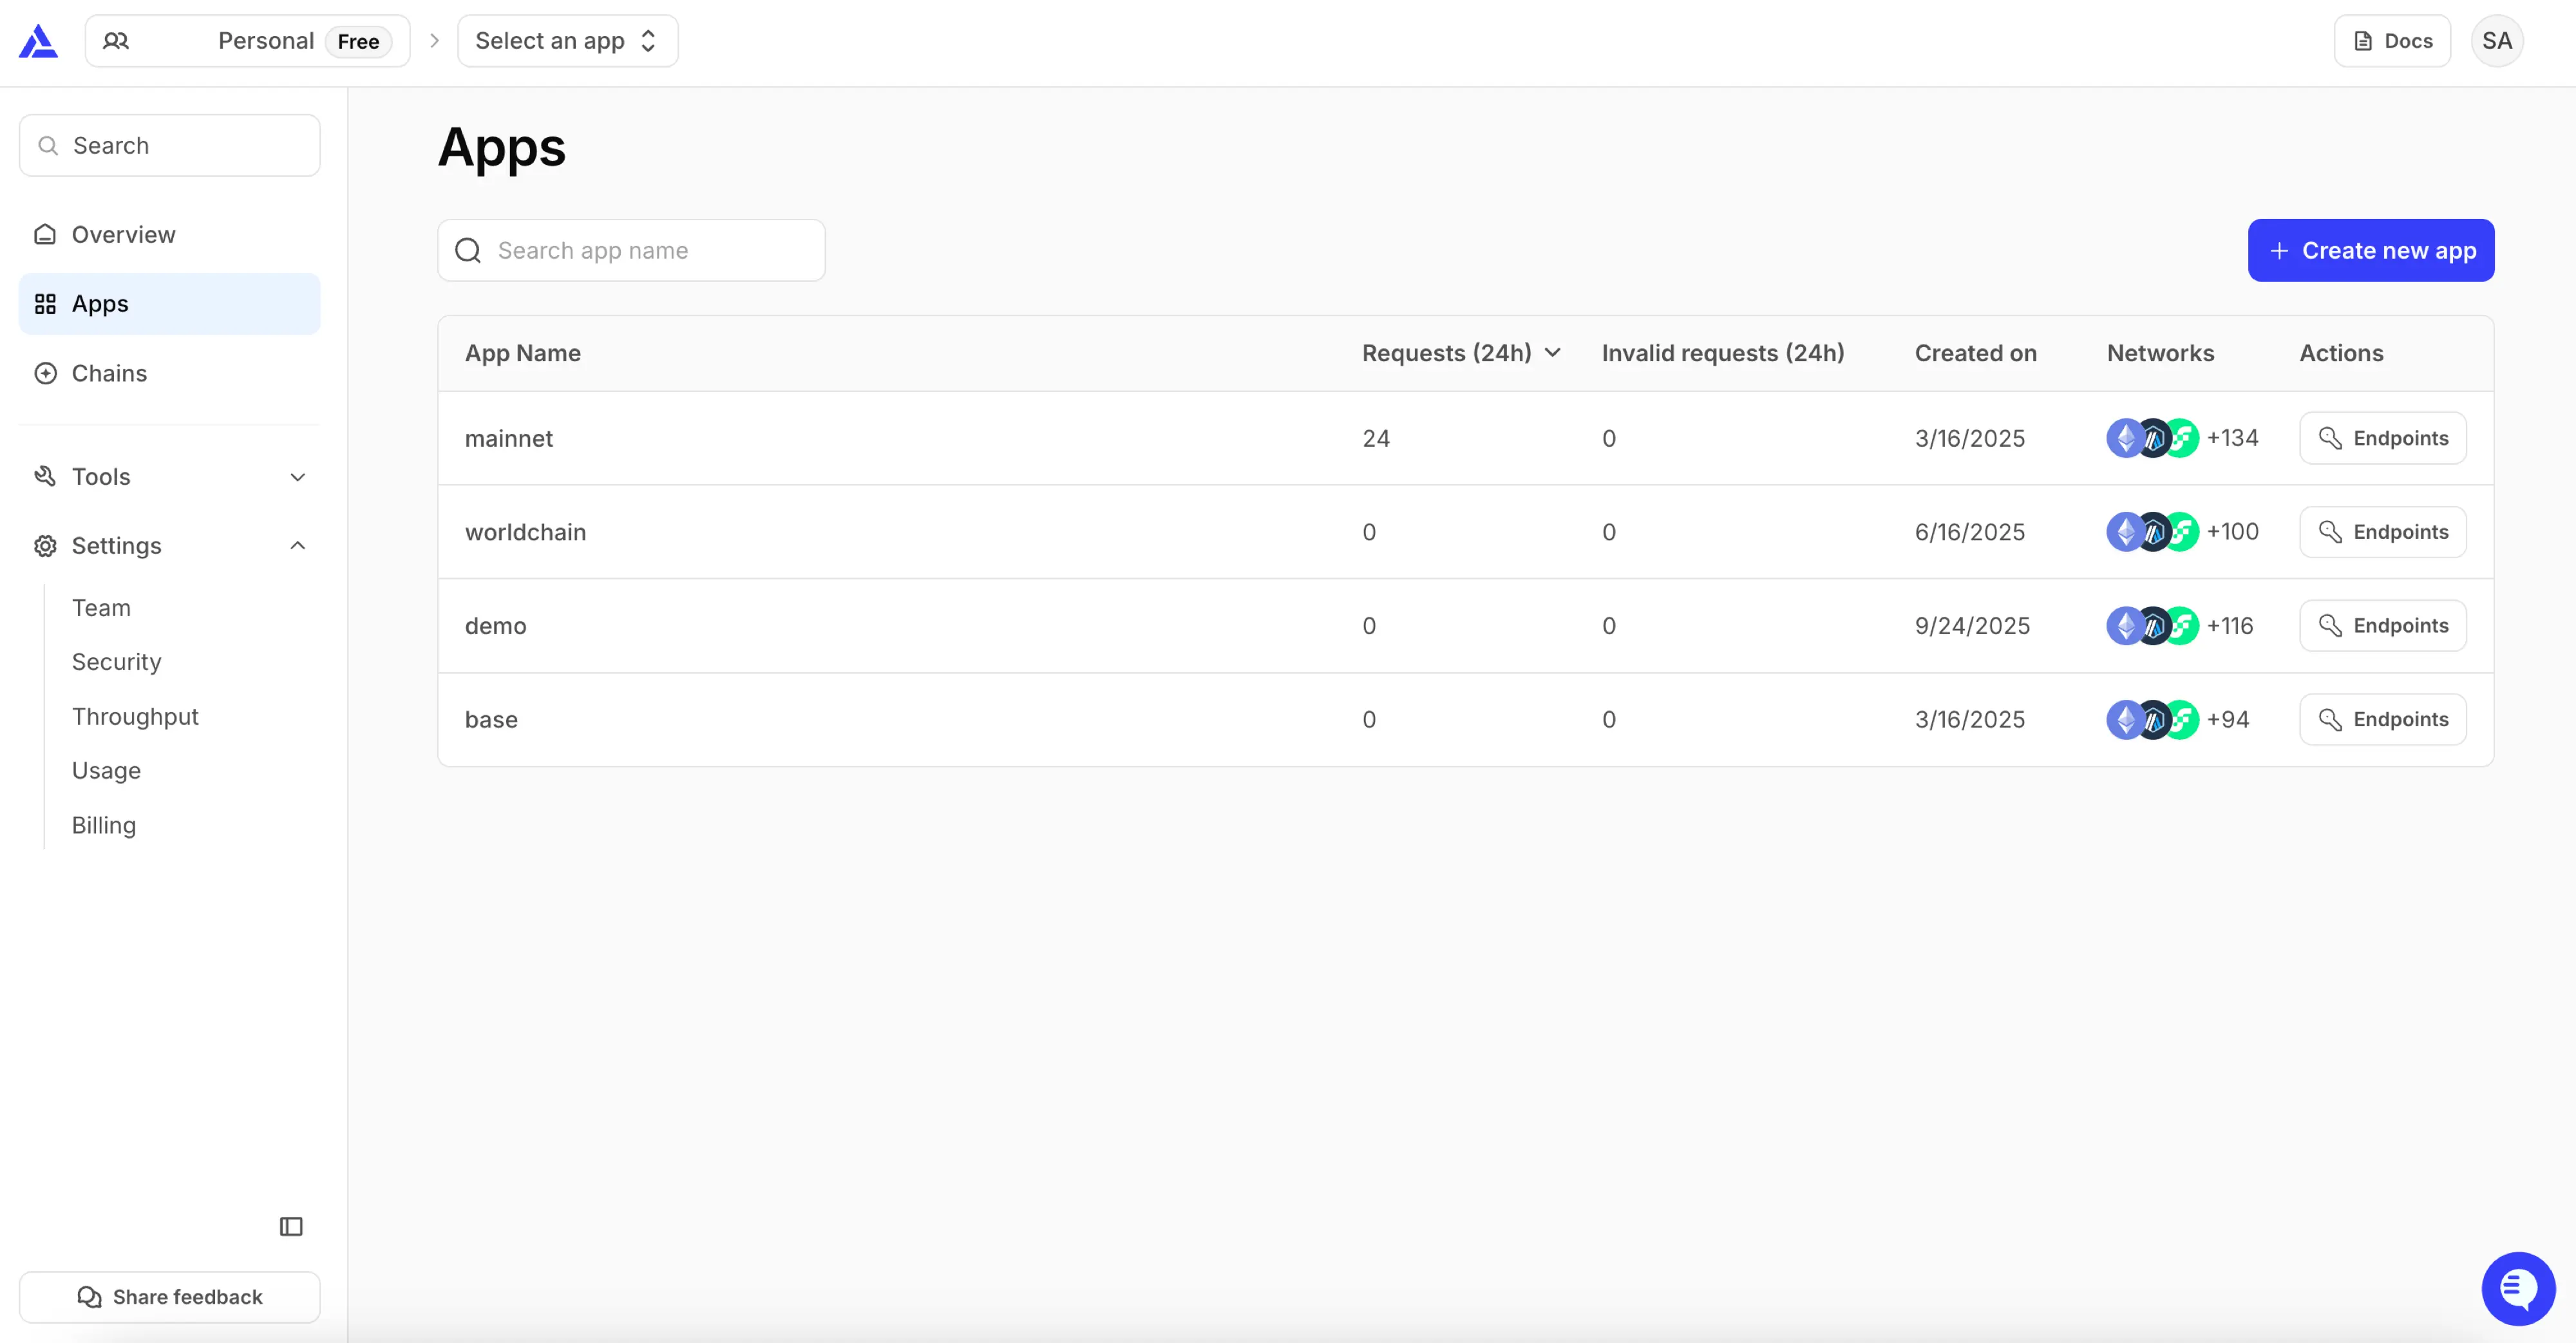
Task: Expand the Tools section chevron
Action: (297, 477)
